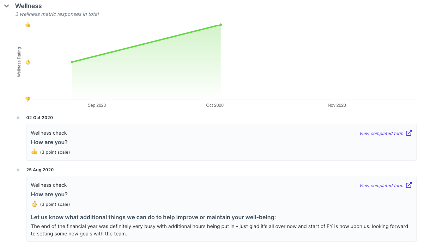Click the Oct 2020 axis label
Screen dimensions: 424x246
click(x=215, y=105)
